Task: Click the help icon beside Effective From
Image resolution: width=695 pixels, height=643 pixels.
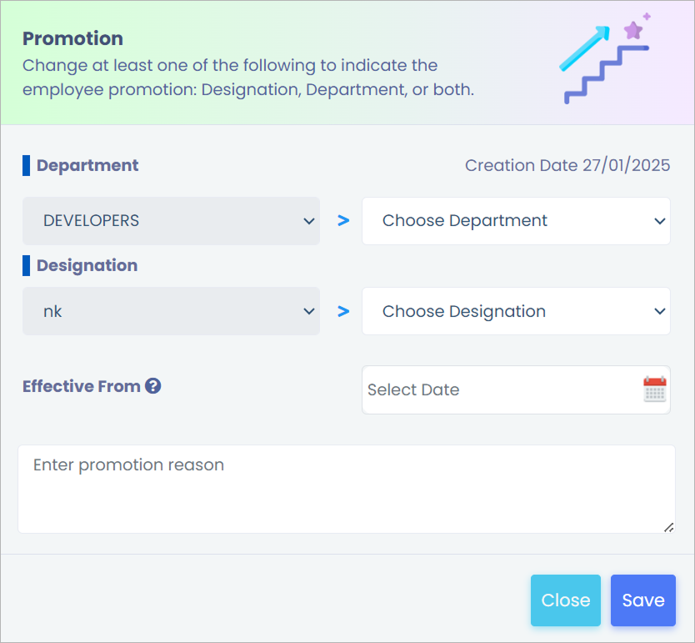Action: click(152, 386)
